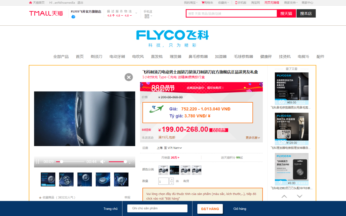Show next recommended products with the down arrow

(300, 196)
